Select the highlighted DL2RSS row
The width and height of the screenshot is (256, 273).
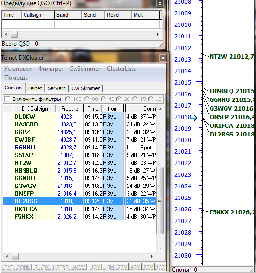pyautogui.click(x=79, y=201)
